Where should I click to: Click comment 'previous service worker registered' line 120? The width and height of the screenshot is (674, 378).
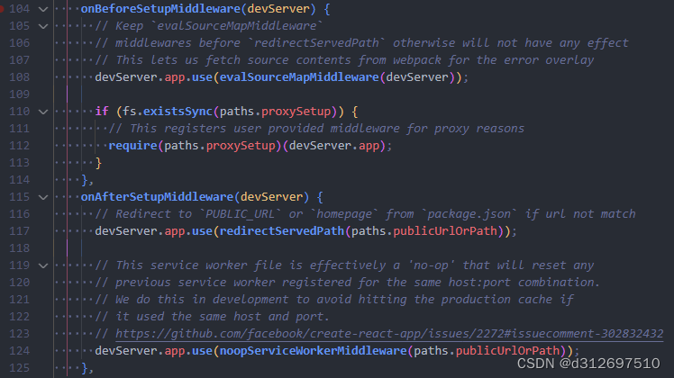pyautogui.click(x=347, y=283)
